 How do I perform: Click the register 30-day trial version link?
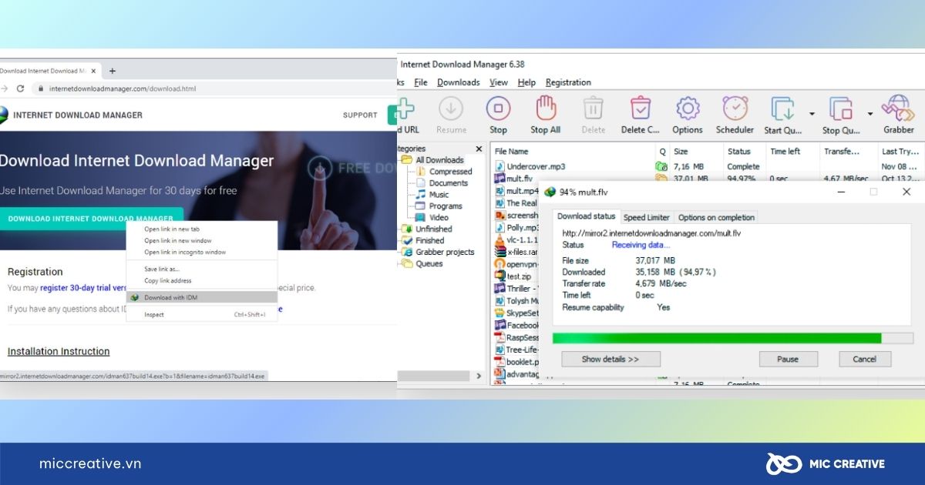(x=83, y=288)
